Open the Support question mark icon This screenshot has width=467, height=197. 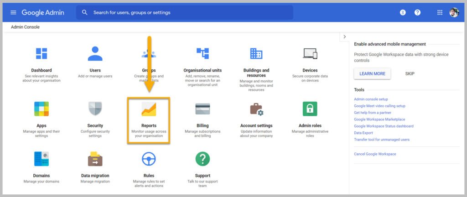coord(202,159)
